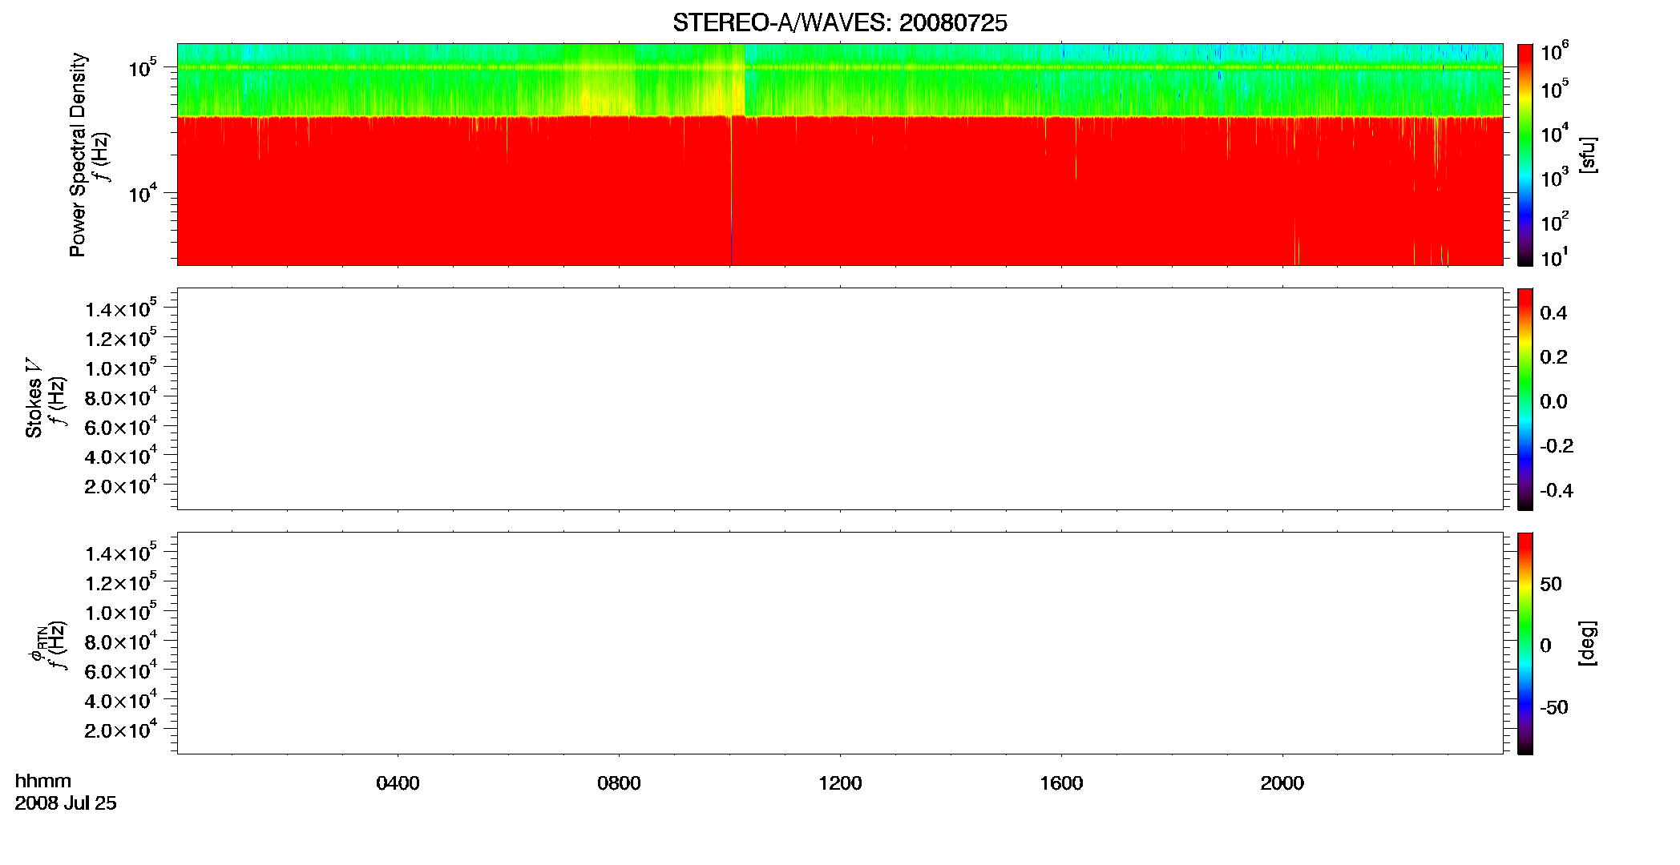Click the 'hhmm' axis caption
This screenshot has height=865, width=1680.
[43, 782]
